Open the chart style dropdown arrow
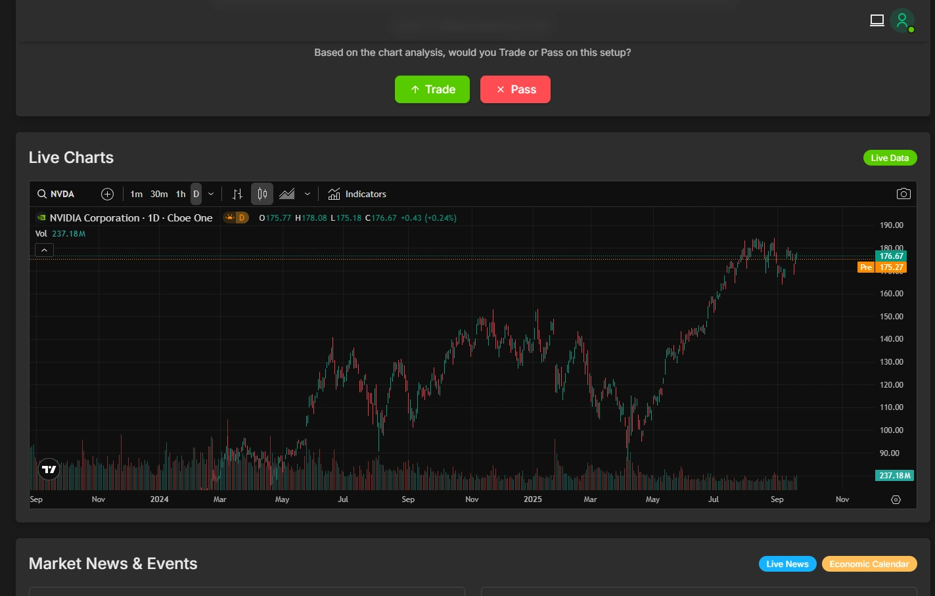This screenshot has width=935, height=596. (x=307, y=194)
